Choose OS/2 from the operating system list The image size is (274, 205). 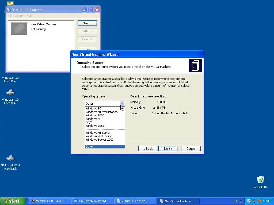105,122
